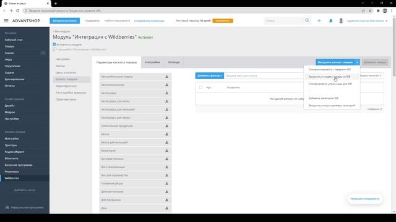Open Добавить фильтр dropdown
The height and width of the screenshot is (222, 396).
(x=210, y=75)
